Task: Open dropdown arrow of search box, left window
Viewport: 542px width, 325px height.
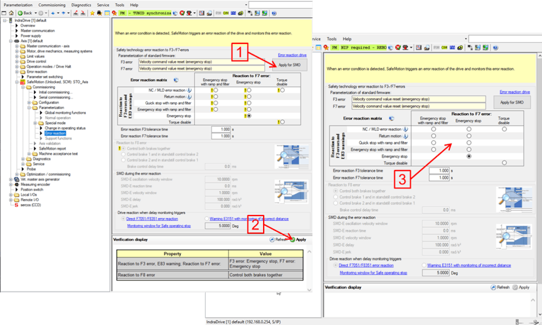Action: coord(246,5)
